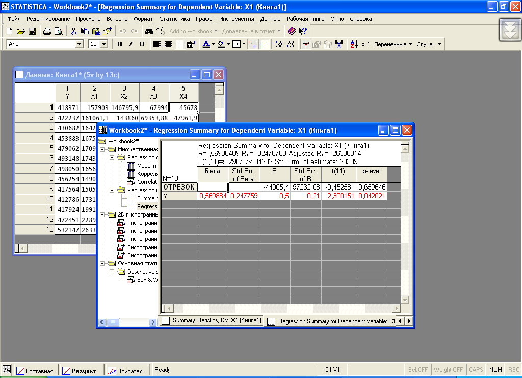
Task: Click the STATISTICA Help book icon
Action: (x=292, y=31)
